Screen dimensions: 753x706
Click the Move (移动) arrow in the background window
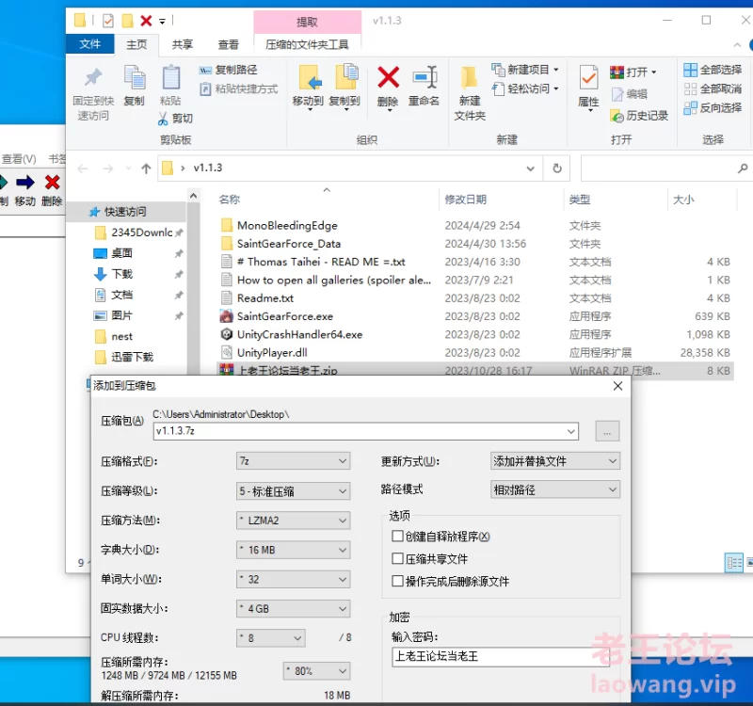click(x=25, y=183)
